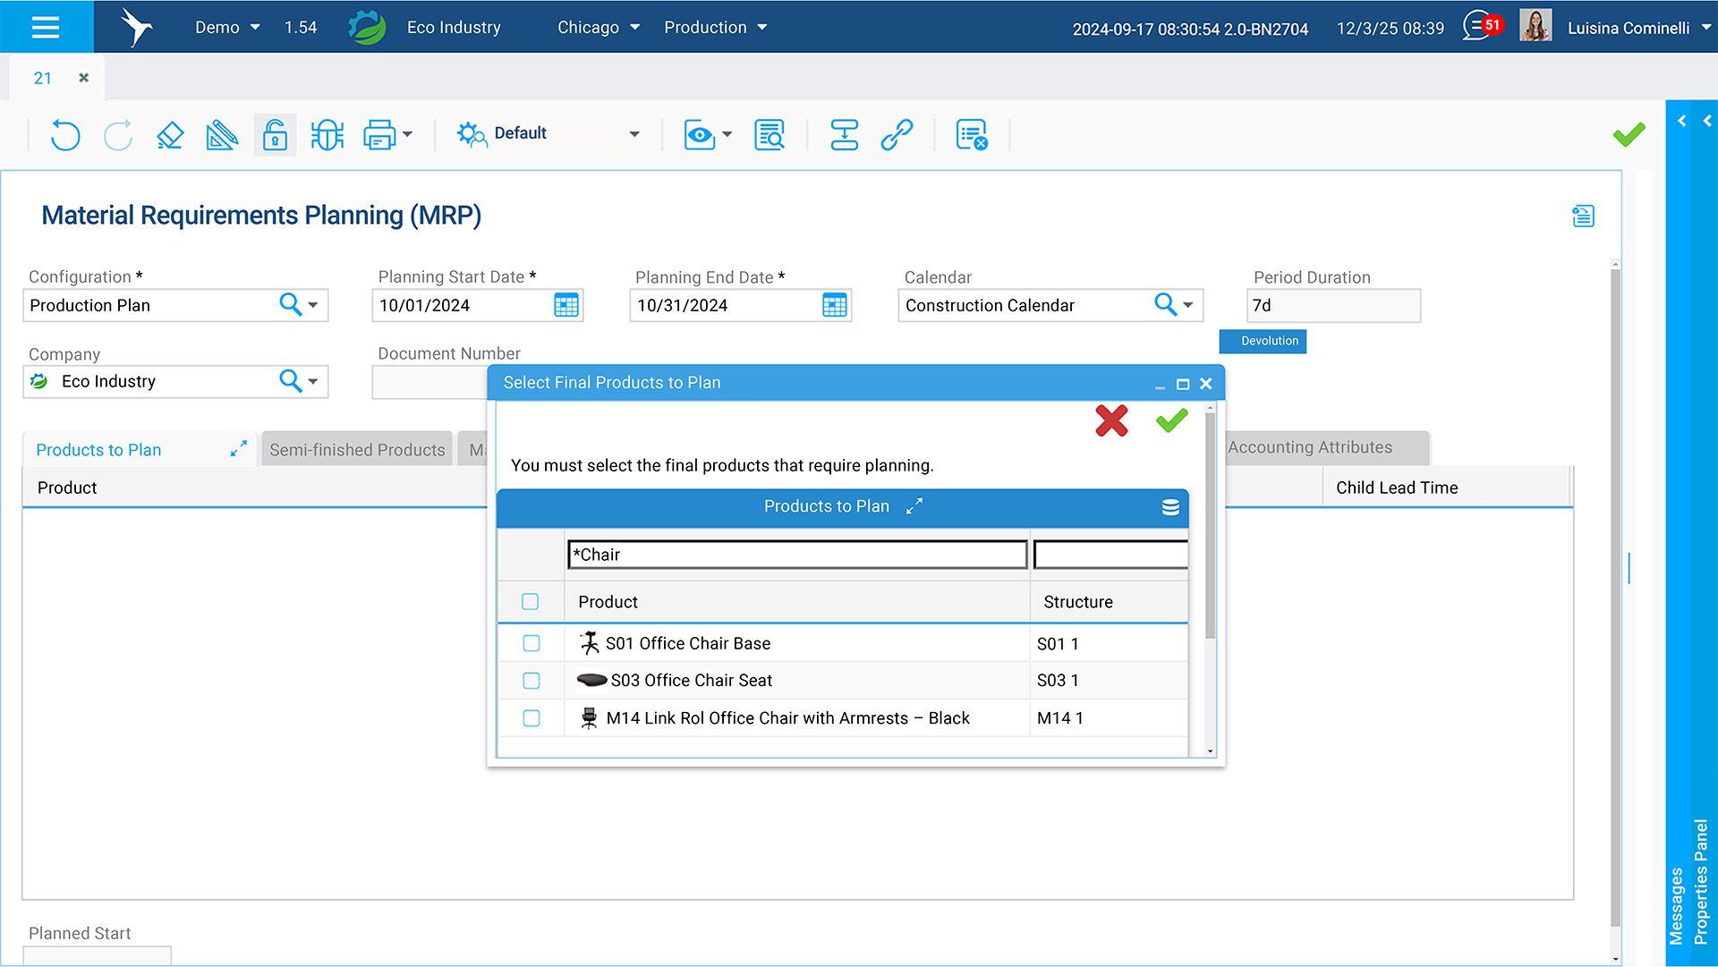Screen dimensions: 1718x967
Task: Expand the Configuration Production Plan dropdown
Action: (x=313, y=306)
